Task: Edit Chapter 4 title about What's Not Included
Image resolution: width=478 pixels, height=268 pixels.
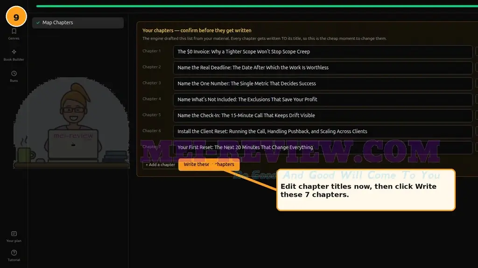Action: tap(323, 100)
